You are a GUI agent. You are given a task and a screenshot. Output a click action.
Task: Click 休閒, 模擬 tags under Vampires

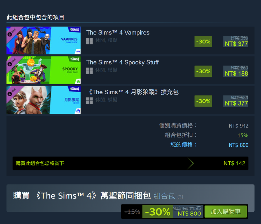click(106, 40)
